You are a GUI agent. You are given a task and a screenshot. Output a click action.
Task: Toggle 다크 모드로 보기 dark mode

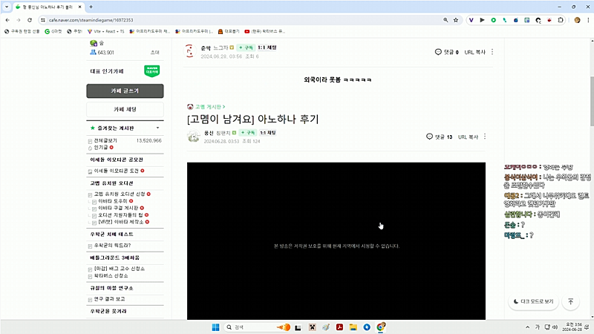point(535,301)
